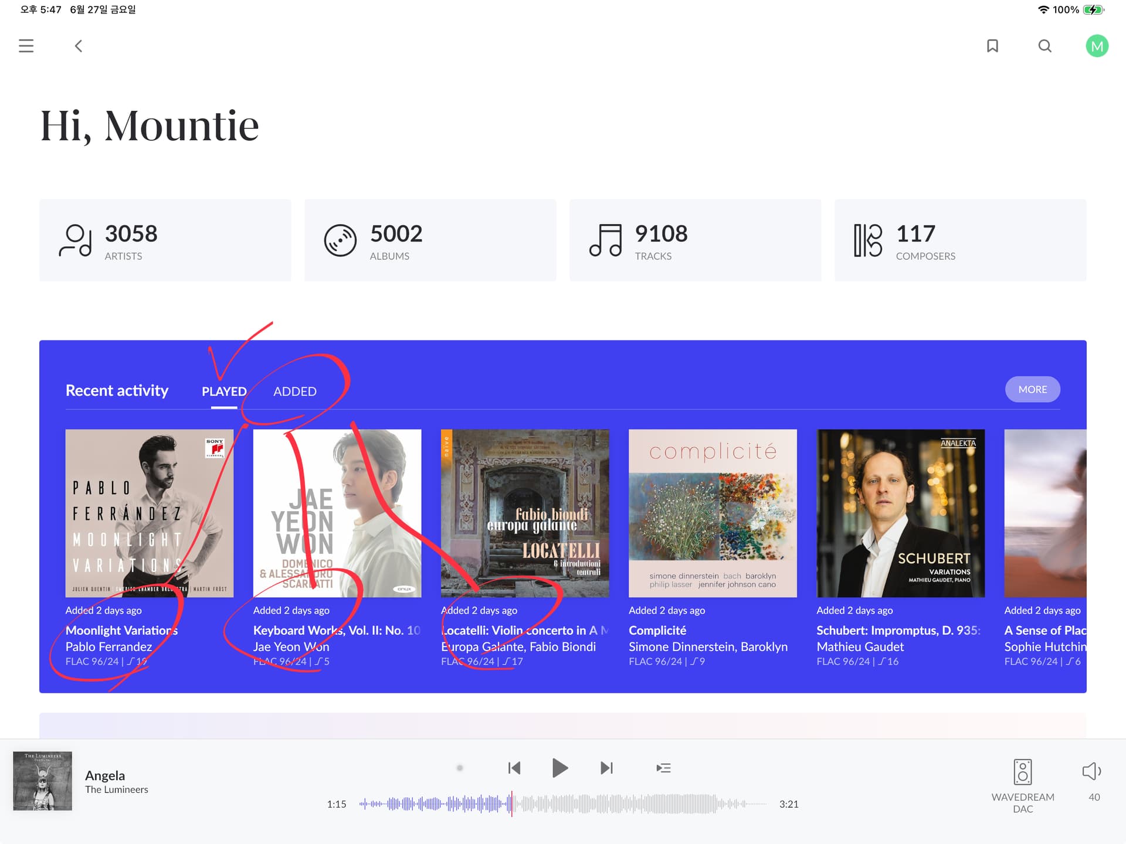Click the FLAC 96/24 | 9 label under Complicité
Screen dimensions: 1126x844
pyautogui.click(x=667, y=662)
